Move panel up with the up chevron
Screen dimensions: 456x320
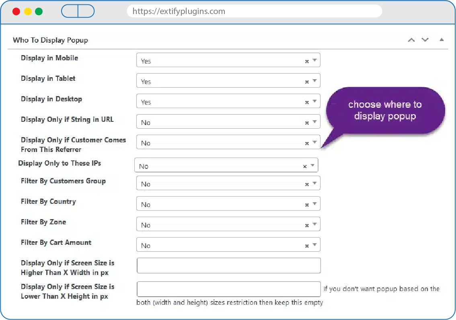click(411, 40)
